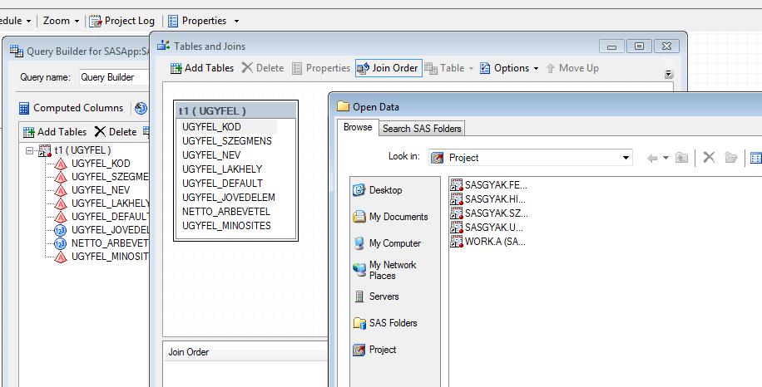Click the Join Order panel header
Viewport: 762px width, 387px height.
245,352
